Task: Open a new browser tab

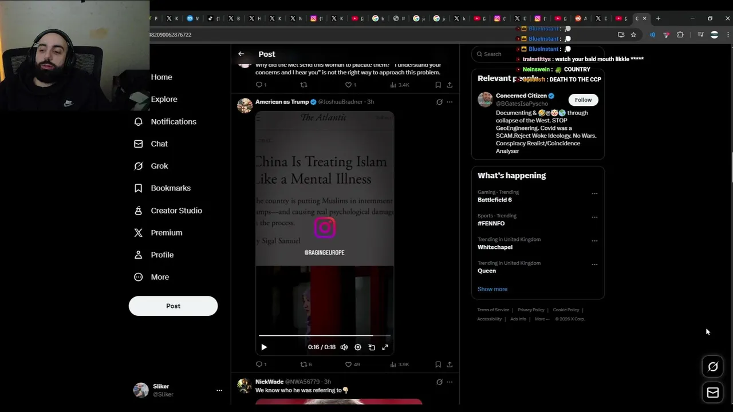Action: pos(658,18)
